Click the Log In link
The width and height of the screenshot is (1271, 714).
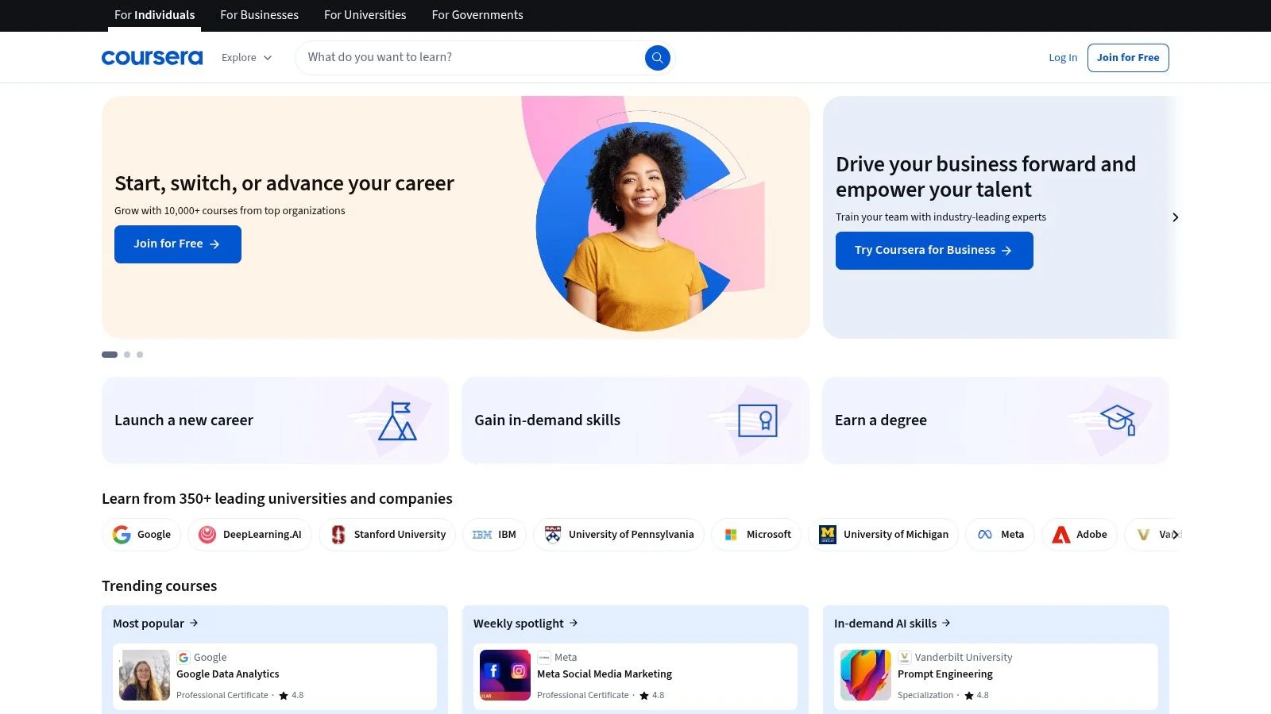[x=1063, y=58]
